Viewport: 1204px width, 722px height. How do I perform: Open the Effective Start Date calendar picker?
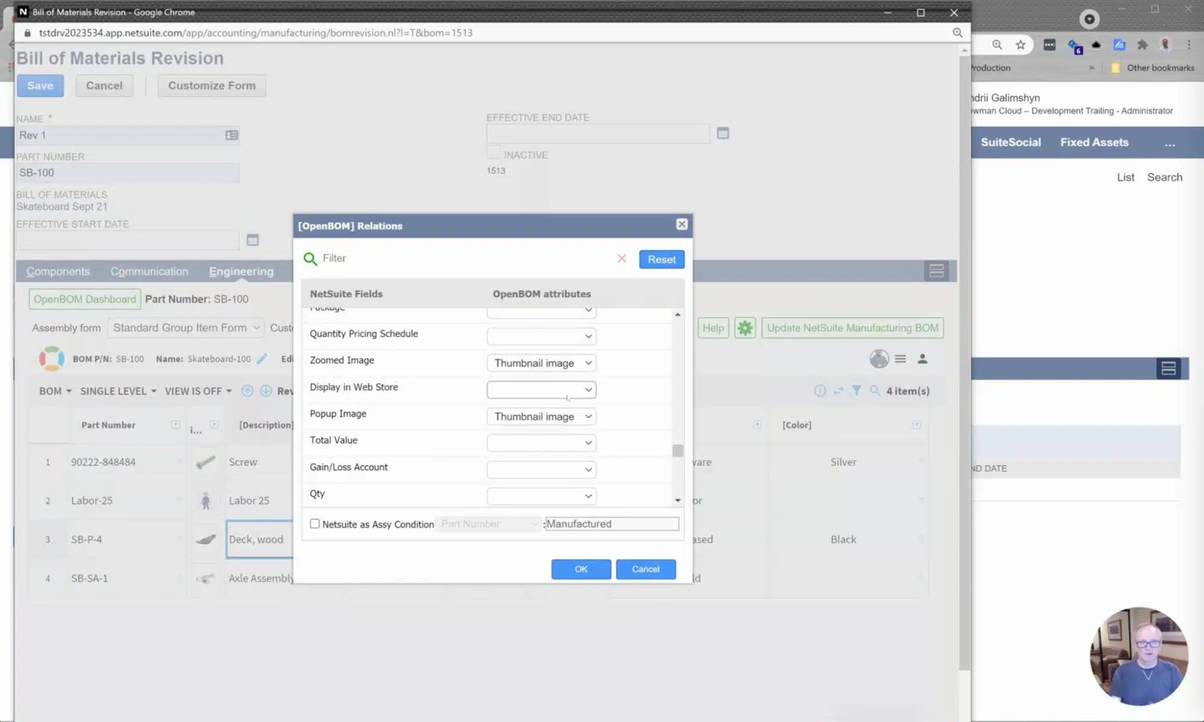[252, 240]
